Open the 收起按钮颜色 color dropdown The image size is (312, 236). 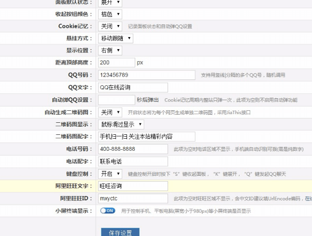(110, 14)
